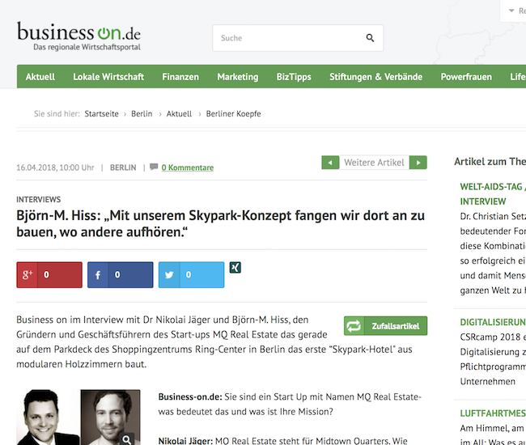Open the BizTipps menu
This screenshot has height=445, width=526.
coord(294,77)
